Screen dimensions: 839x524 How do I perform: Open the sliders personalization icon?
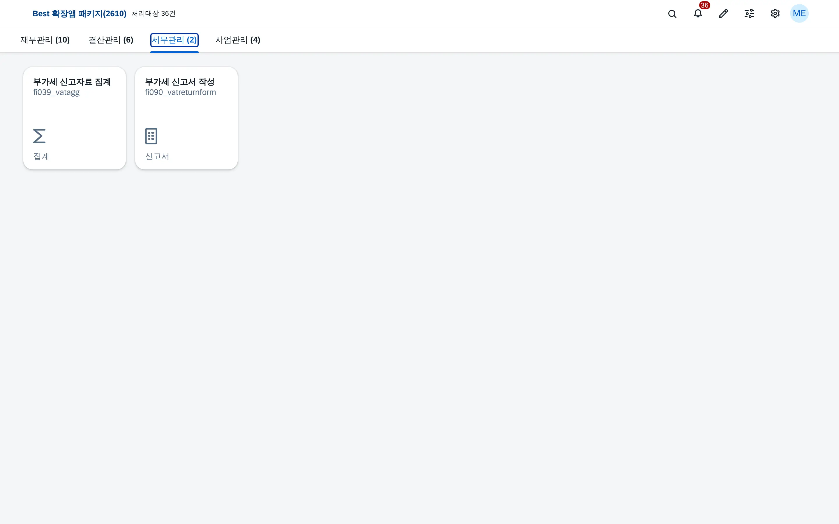click(749, 13)
